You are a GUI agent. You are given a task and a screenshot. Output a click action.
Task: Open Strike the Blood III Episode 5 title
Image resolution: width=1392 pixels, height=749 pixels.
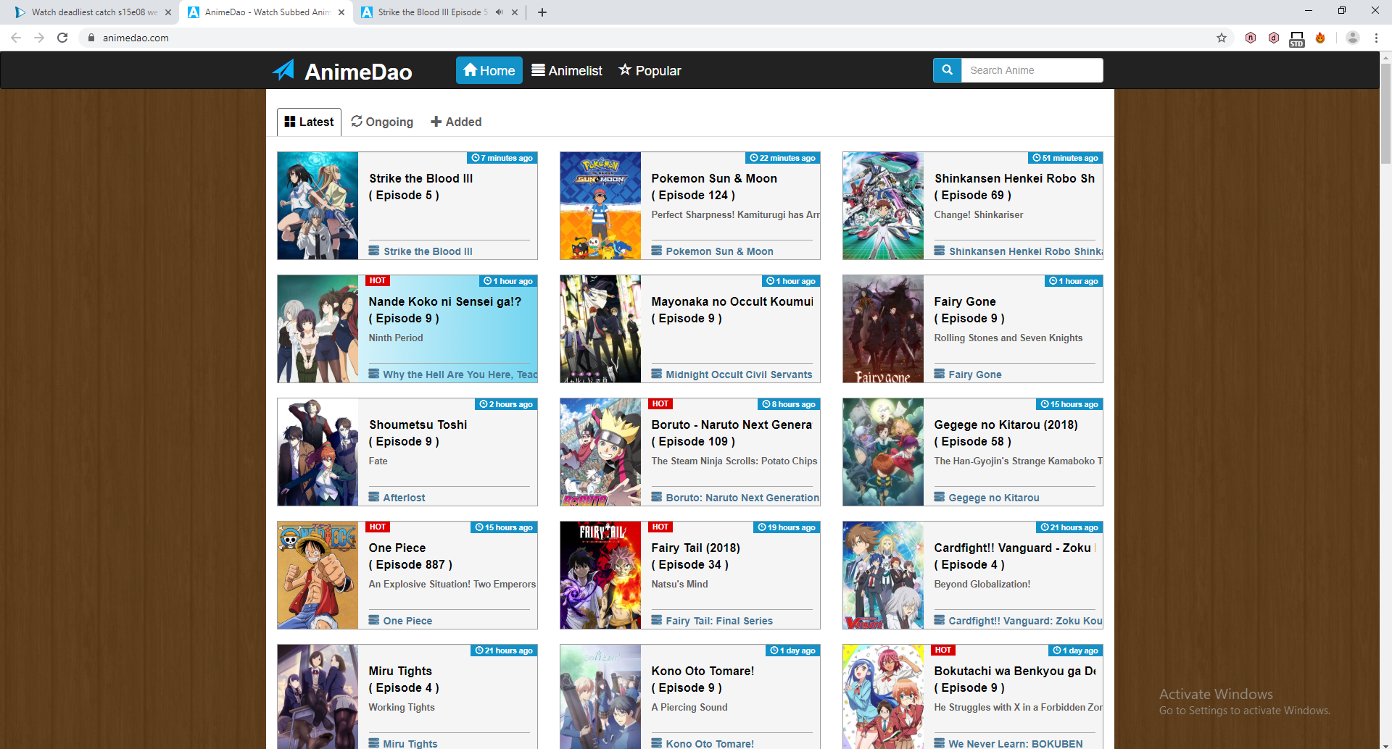click(x=420, y=186)
